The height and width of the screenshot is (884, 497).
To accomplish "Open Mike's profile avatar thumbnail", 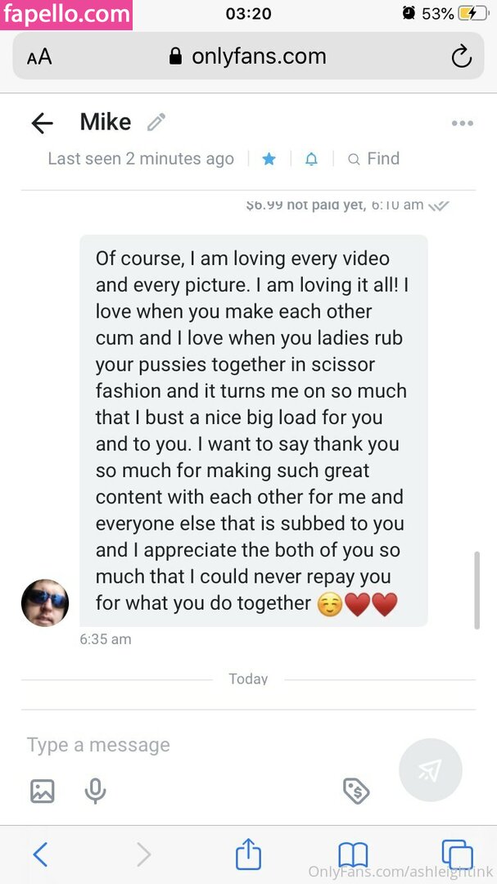I will click(45, 602).
